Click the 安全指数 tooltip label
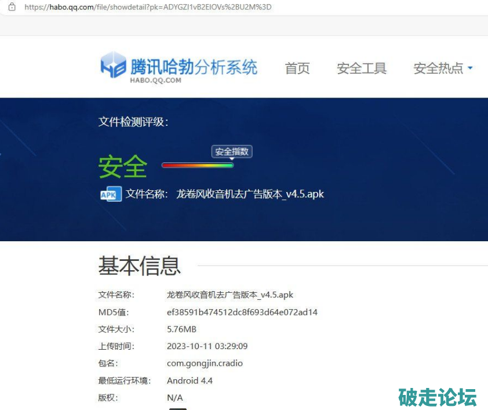This screenshot has width=488, height=410. [x=232, y=152]
